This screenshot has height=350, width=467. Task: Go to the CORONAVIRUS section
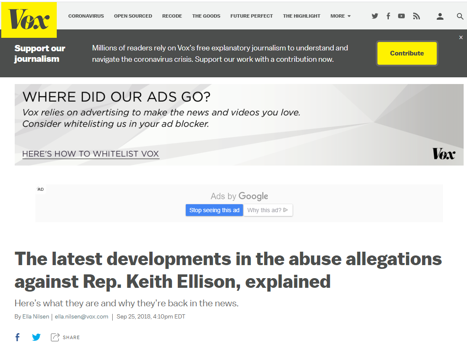(86, 16)
